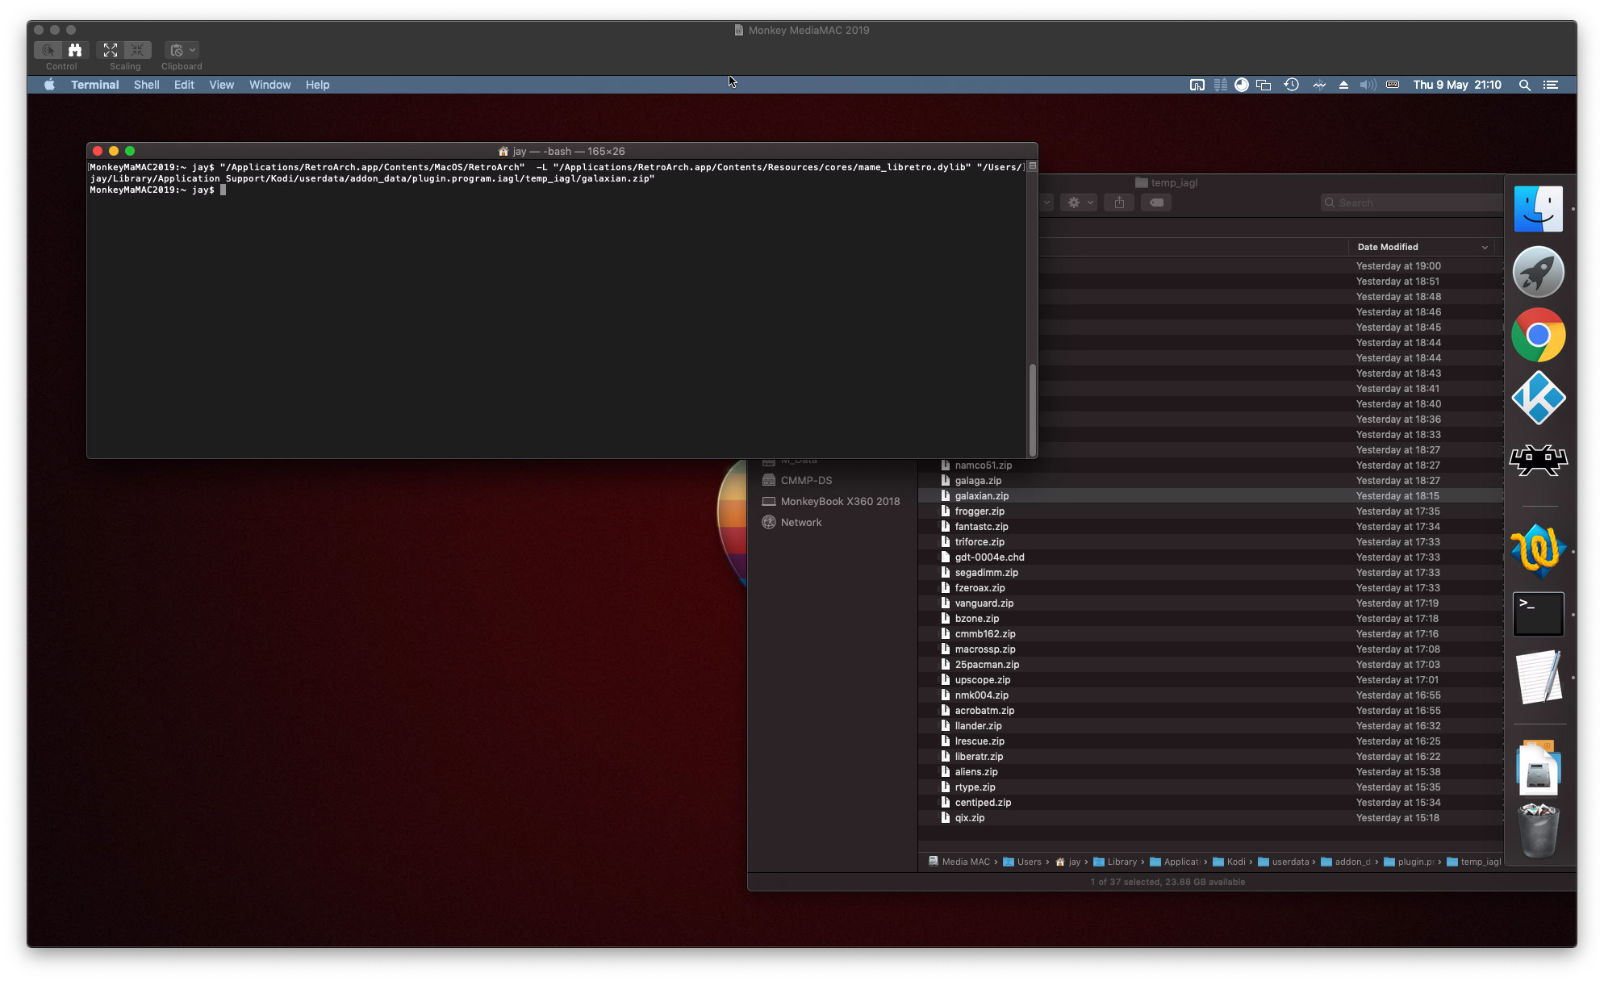Open the Clipboard dropdown in the VM toolbar
1604x981 pixels.
(192, 50)
